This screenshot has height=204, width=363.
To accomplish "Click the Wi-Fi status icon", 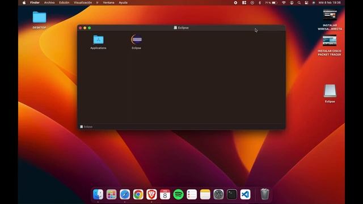I will tap(284, 2).
